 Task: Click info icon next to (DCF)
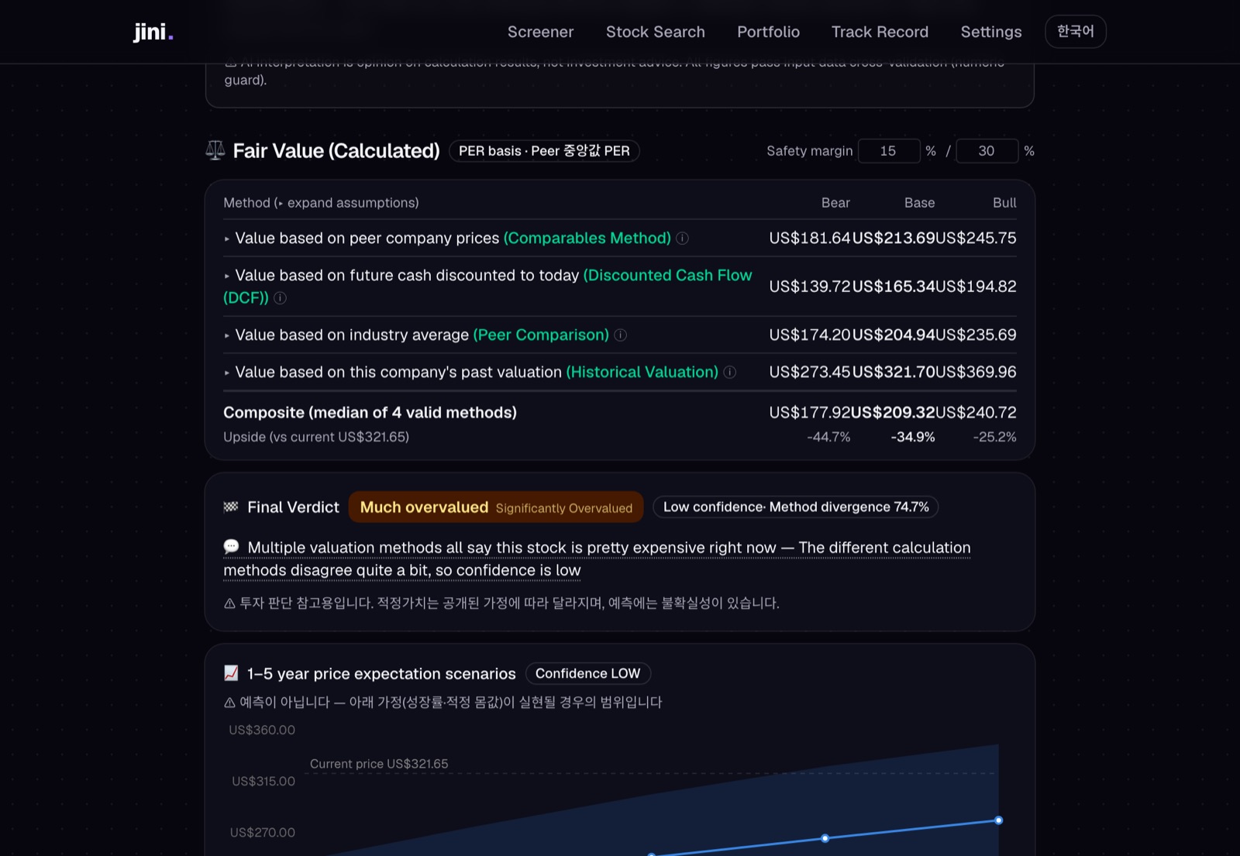tap(280, 298)
